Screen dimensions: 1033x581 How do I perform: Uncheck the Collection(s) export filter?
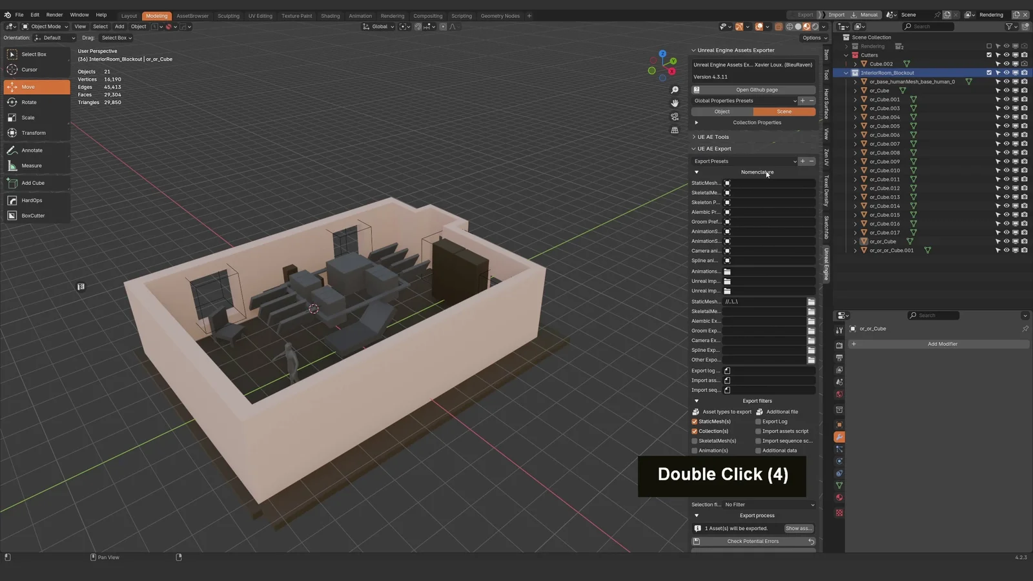pos(694,431)
